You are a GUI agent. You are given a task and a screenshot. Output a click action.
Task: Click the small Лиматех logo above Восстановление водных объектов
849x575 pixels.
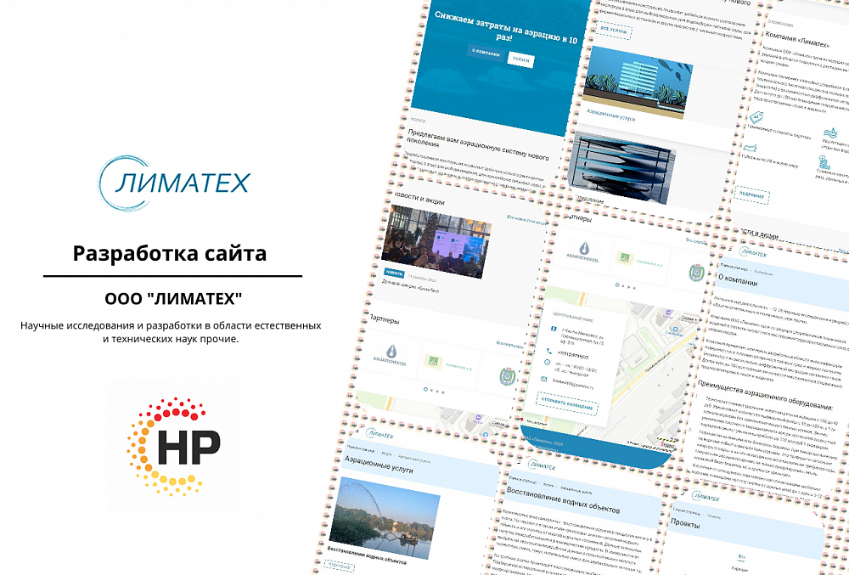542,465
